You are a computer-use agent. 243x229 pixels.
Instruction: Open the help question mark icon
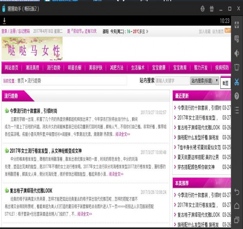click(237, 96)
